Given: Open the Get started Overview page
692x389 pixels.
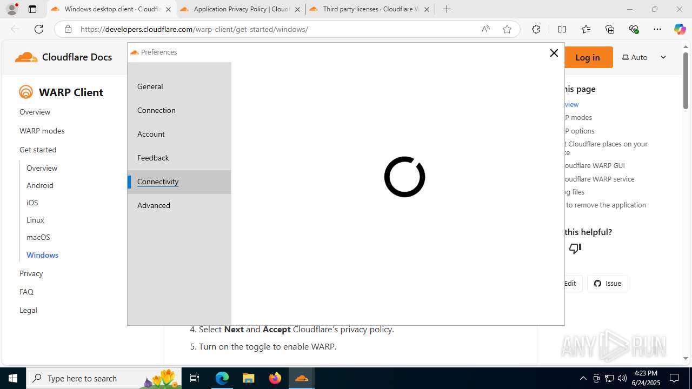Looking at the screenshot, I should click(x=42, y=168).
